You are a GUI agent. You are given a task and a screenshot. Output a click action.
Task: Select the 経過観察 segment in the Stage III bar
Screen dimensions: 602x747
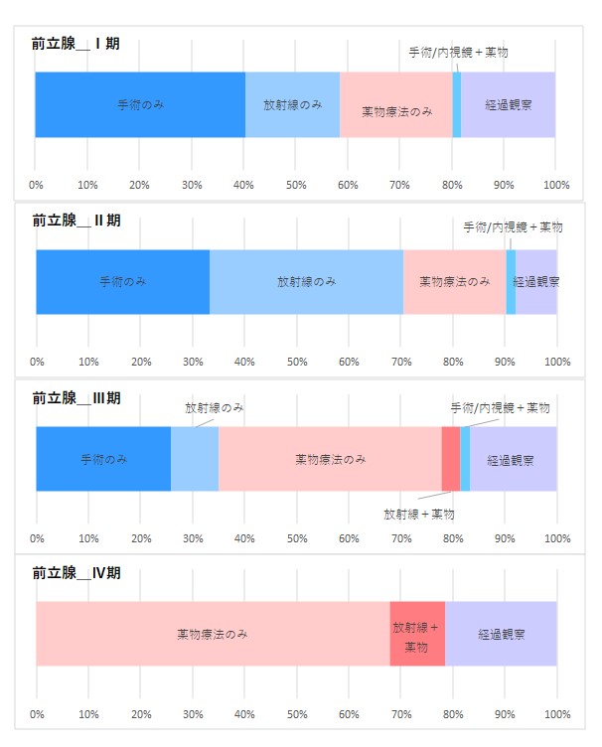pos(514,459)
